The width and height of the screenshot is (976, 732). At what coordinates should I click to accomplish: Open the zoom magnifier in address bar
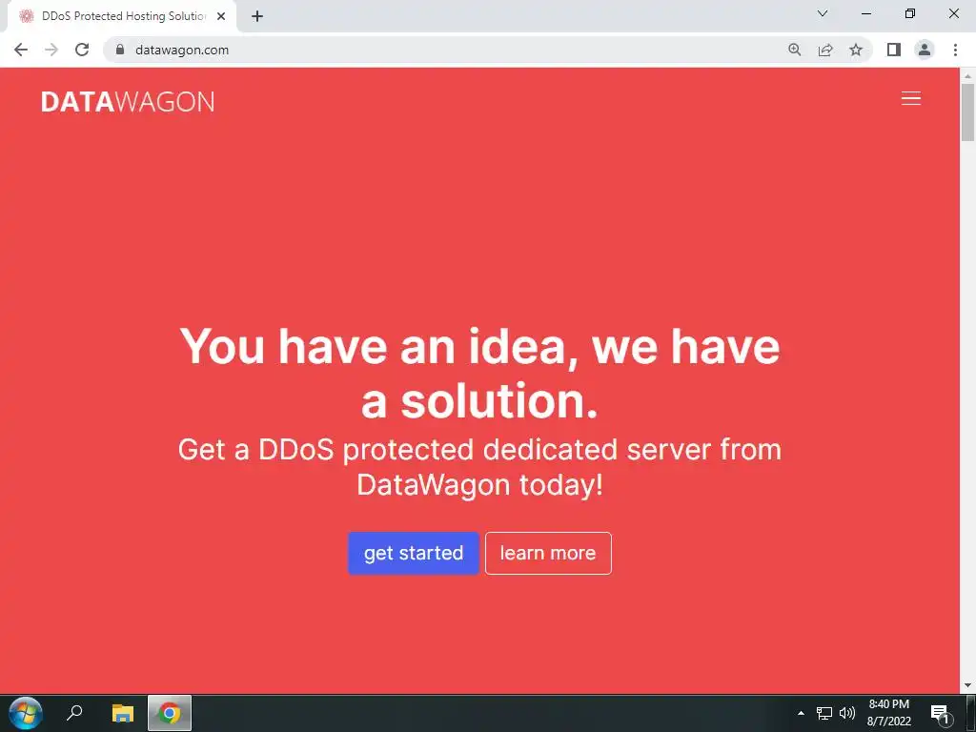click(x=794, y=50)
